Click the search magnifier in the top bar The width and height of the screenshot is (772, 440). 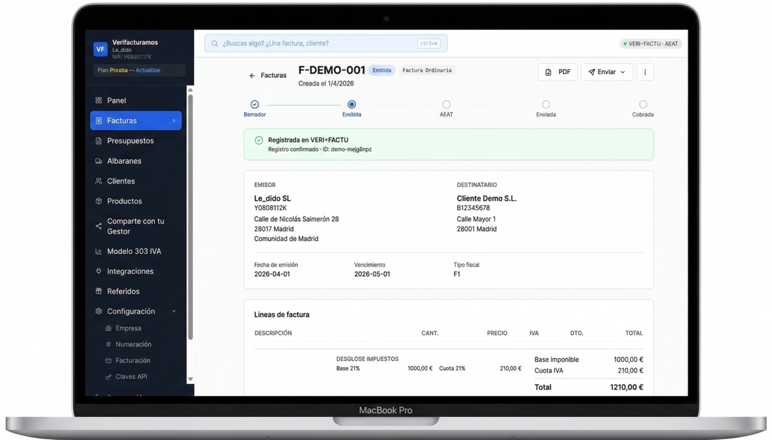[215, 43]
